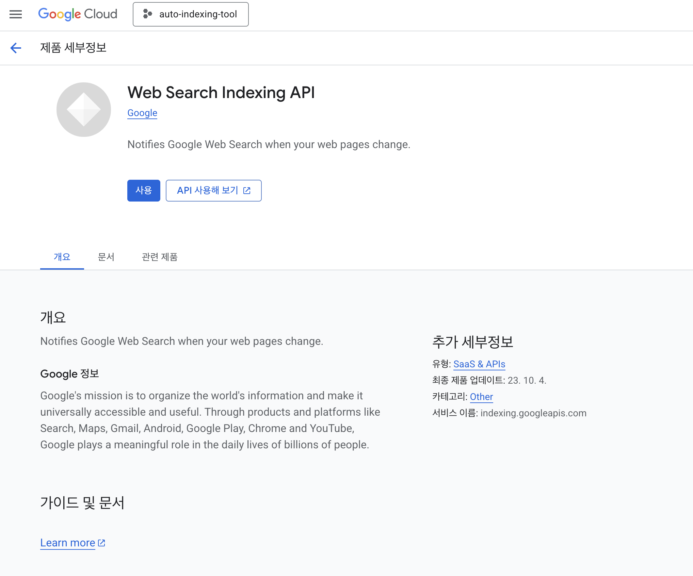Click the indexing.googleapis.com service name
This screenshot has width=693, height=576.
pos(533,413)
